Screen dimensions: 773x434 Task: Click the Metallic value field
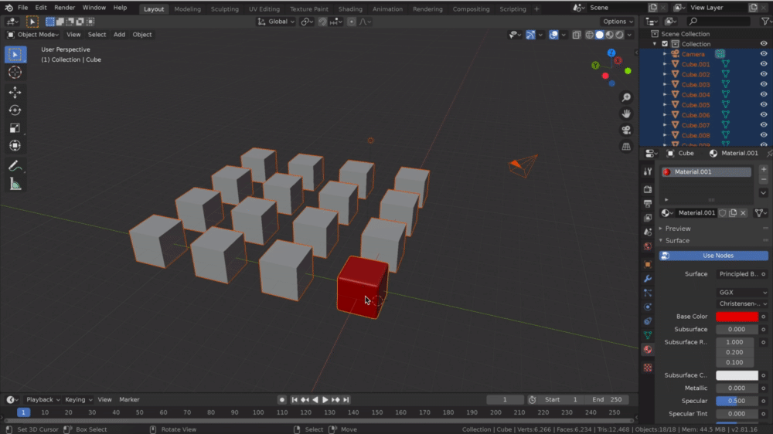735,388
